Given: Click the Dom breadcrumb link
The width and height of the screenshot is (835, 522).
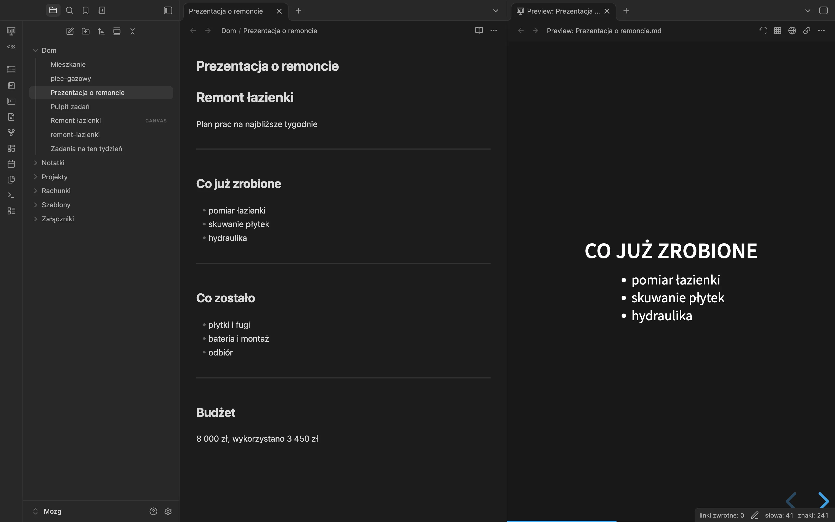Looking at the screenshot, I should tap(228, 31).
